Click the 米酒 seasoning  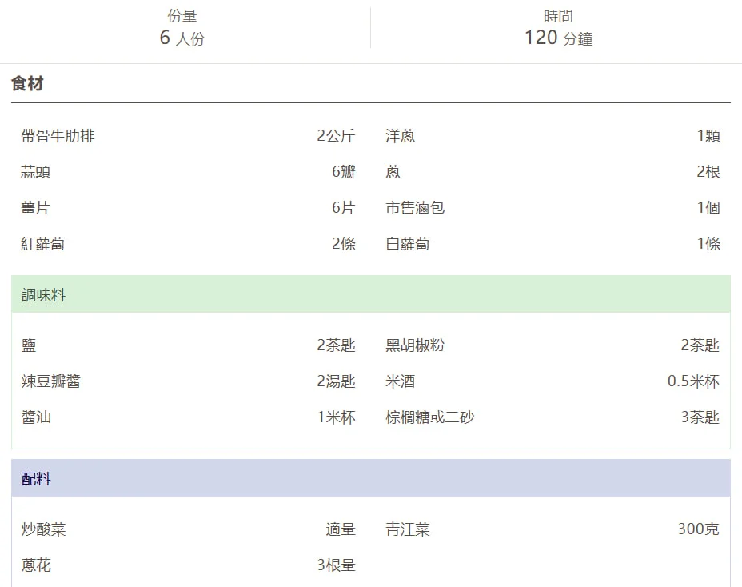click(400, 381)
